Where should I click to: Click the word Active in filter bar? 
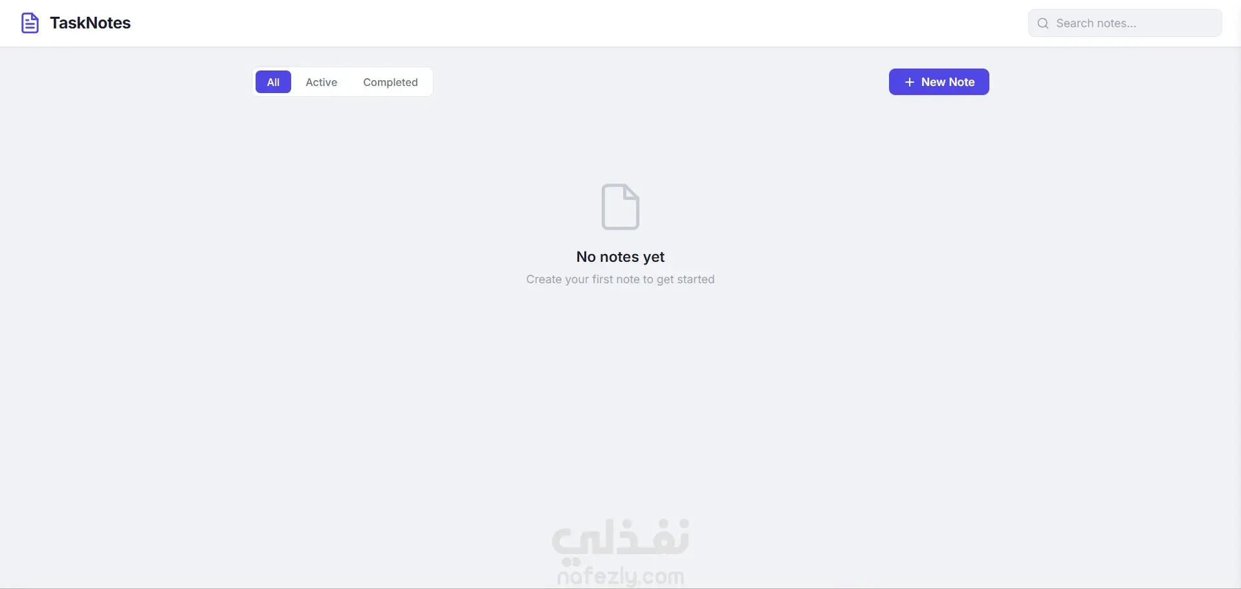point(322,82)
